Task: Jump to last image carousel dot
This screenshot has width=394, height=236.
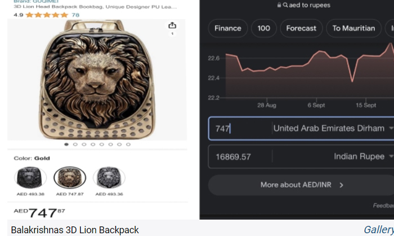Action: 128,144
